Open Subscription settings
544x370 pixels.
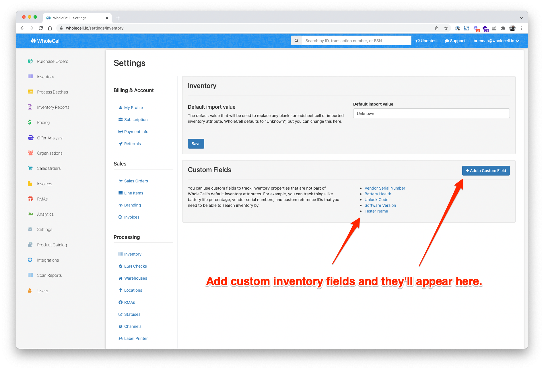tap(133, 120)
